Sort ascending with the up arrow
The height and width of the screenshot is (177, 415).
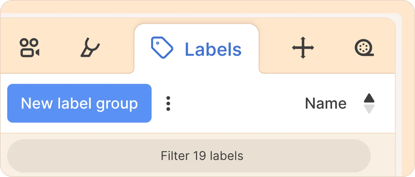[x=369, y=98]
